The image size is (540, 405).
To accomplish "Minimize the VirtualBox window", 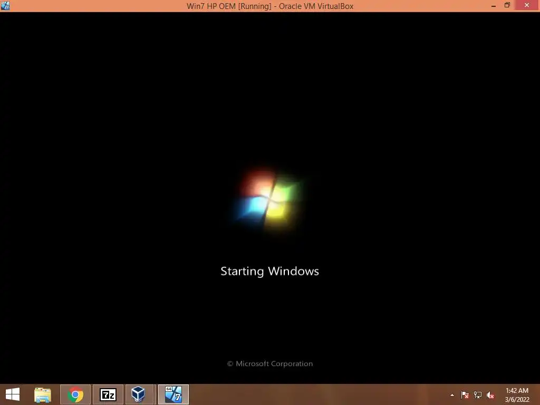I will 494,5.
